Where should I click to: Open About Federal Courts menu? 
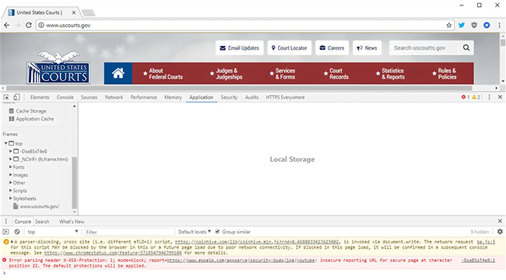pyautogui.click(x=163, y=74)
